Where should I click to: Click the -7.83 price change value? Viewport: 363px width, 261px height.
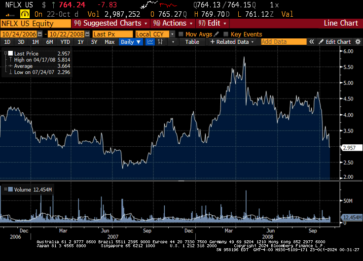pos(107,4)
